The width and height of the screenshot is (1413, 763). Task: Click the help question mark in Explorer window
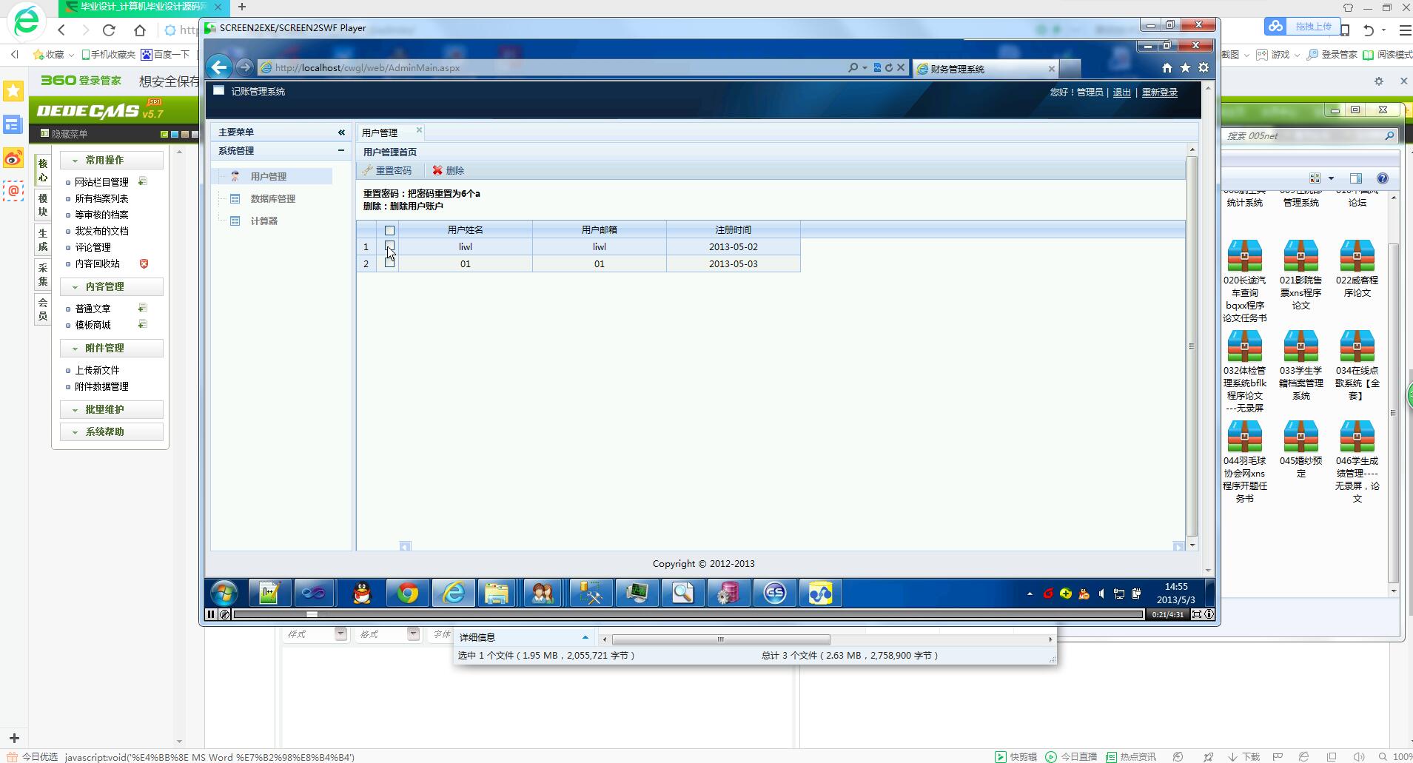(1382, 178)
